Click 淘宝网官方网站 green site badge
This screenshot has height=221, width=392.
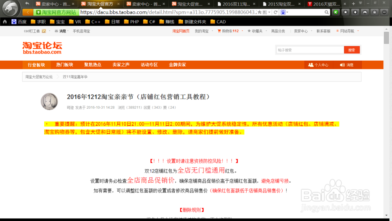(56, 12)
